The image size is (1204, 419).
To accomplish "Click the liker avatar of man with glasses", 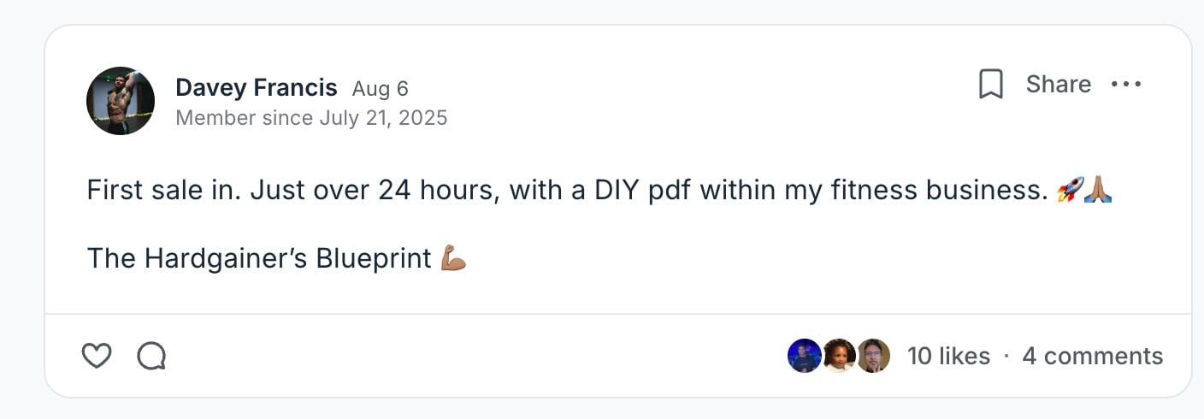I will click(873, 356).
